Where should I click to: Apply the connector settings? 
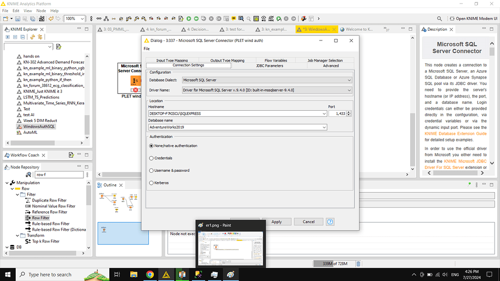[277, 221]
